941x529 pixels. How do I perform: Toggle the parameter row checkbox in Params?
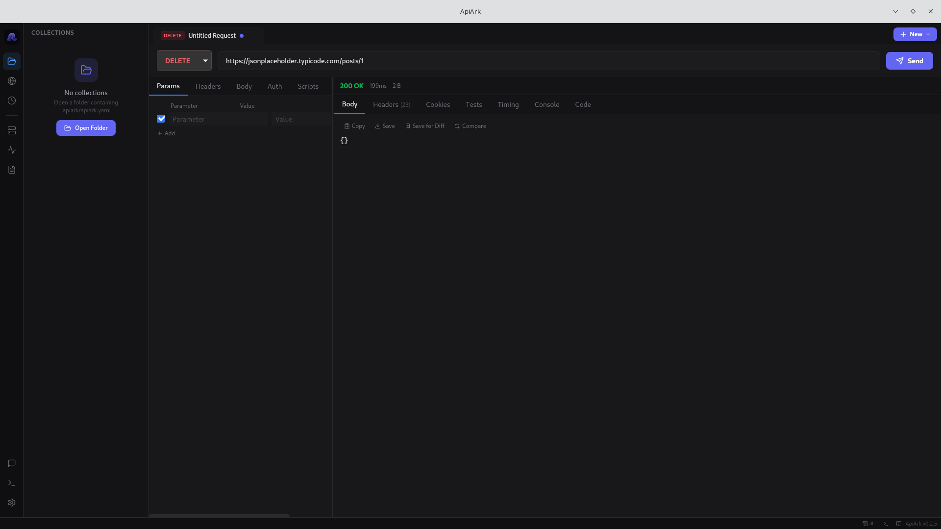(x=161, y=119)
